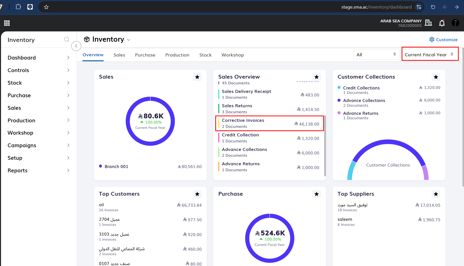Click the notifications bell icon
The image size is (464, 266).
click(442, 23)
